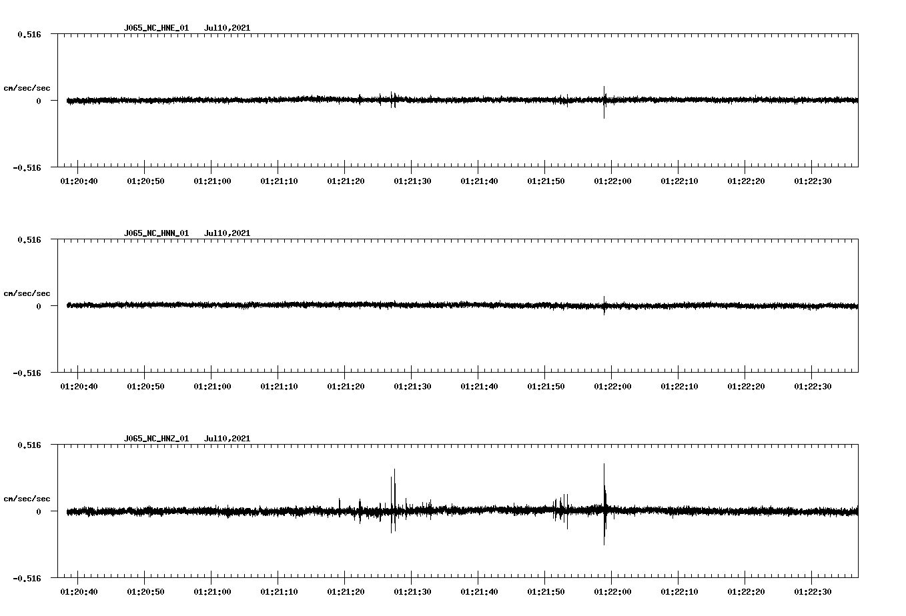Image resolution: width=906 pixels, height=616 pixels.
Task: Select the J065_NC_HNN_01 channel title
Action: tap(156, 233)
